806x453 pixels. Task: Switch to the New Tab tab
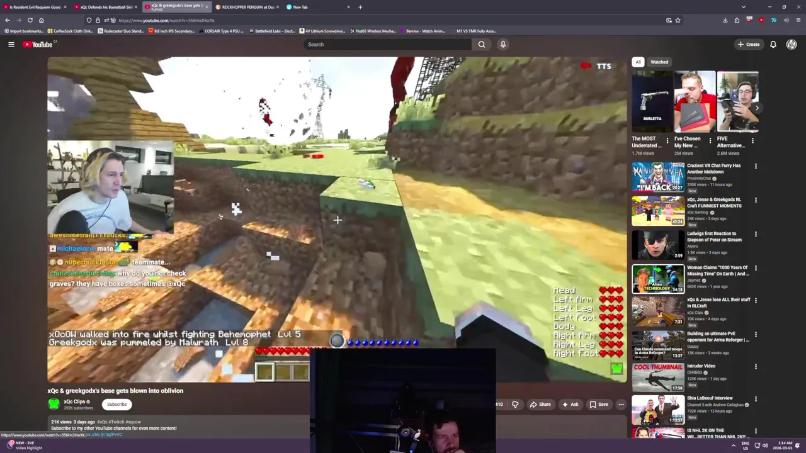click(x=318, y=7)
